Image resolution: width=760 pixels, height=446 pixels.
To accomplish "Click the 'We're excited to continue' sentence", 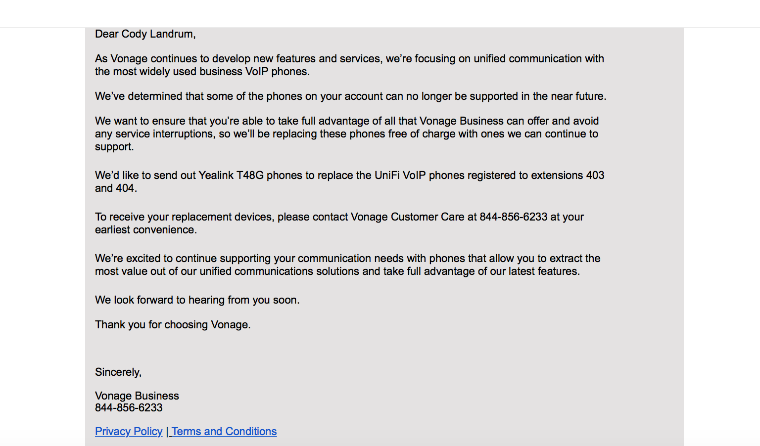I will pos(347,258).
